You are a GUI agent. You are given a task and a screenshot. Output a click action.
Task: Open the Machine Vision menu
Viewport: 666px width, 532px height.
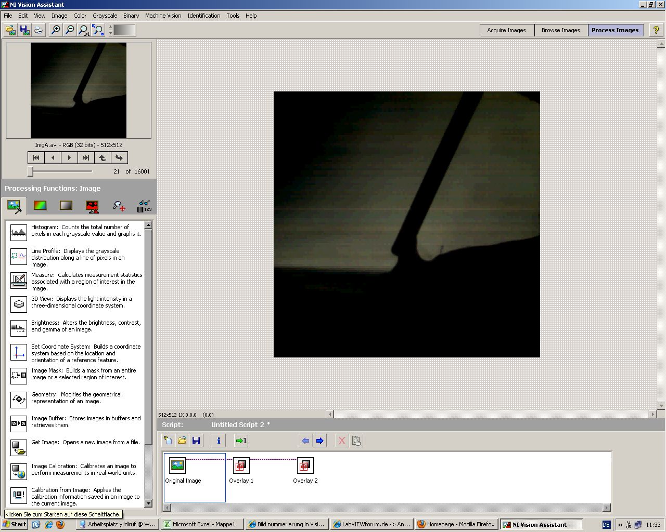click(163, 16)
